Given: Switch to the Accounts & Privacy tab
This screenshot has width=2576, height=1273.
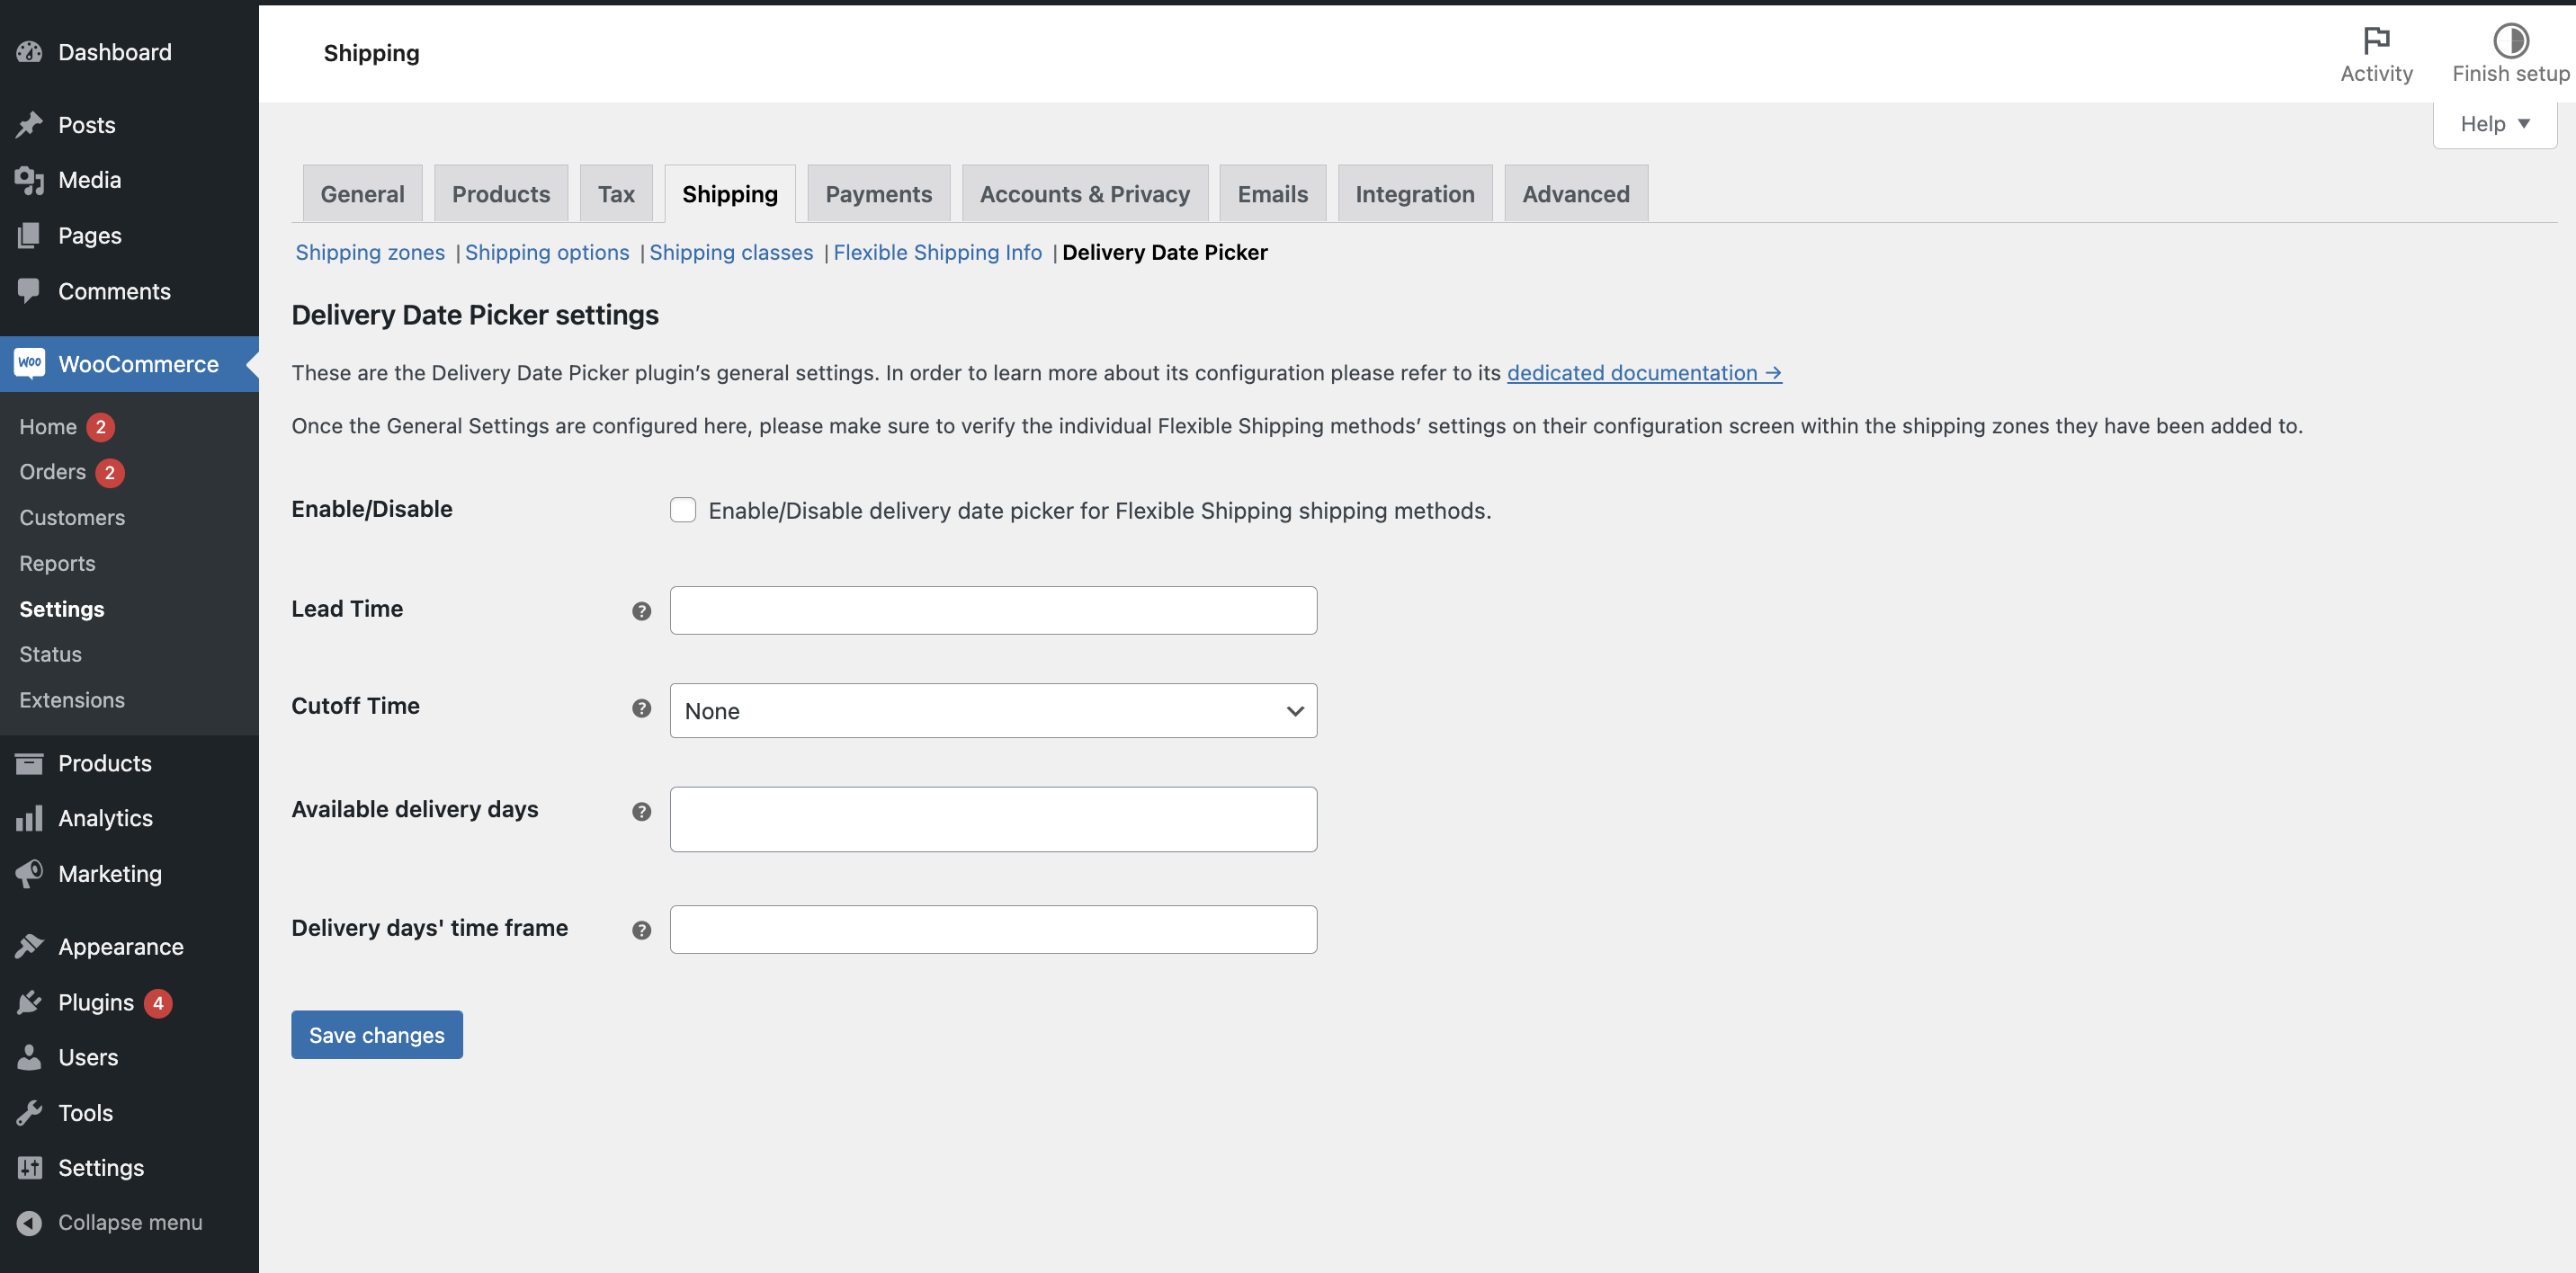Looking at the screenshot, I should [1084, 194].
